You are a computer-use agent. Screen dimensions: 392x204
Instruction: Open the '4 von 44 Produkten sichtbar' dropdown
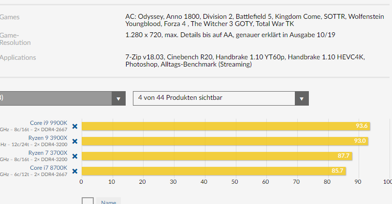(x=221, y=98)
